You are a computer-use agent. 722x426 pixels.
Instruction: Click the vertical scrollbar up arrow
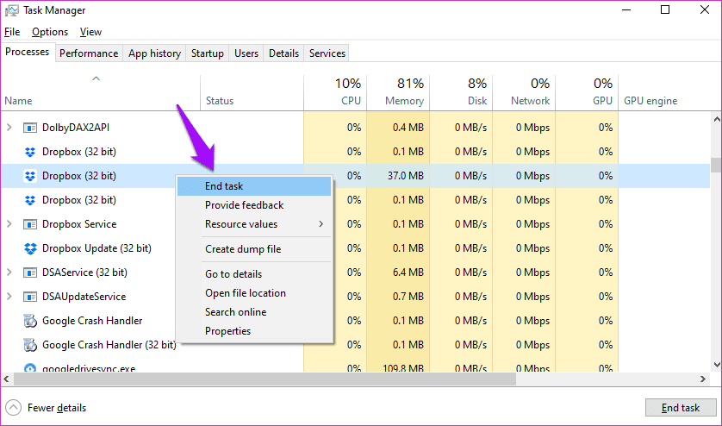(x=717, y=119)
